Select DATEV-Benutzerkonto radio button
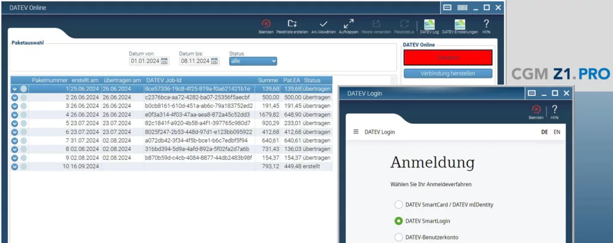Screen dimensions: 613x243 point(398,237)
